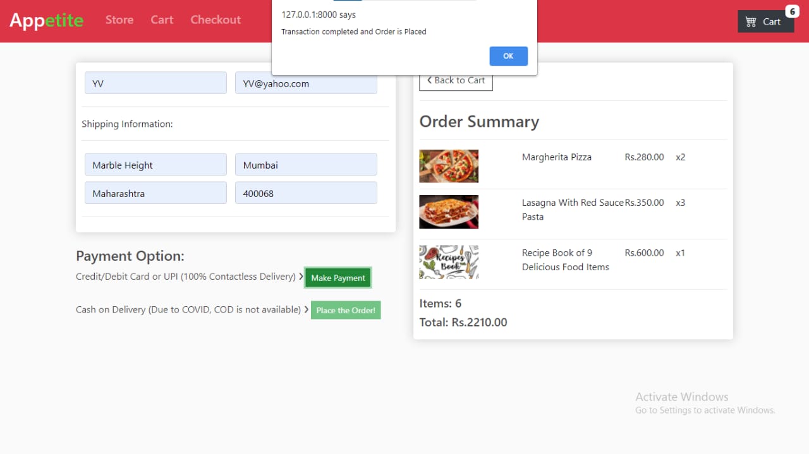Dismiss alert with OK button
The image size is (809, 454).
508,56
